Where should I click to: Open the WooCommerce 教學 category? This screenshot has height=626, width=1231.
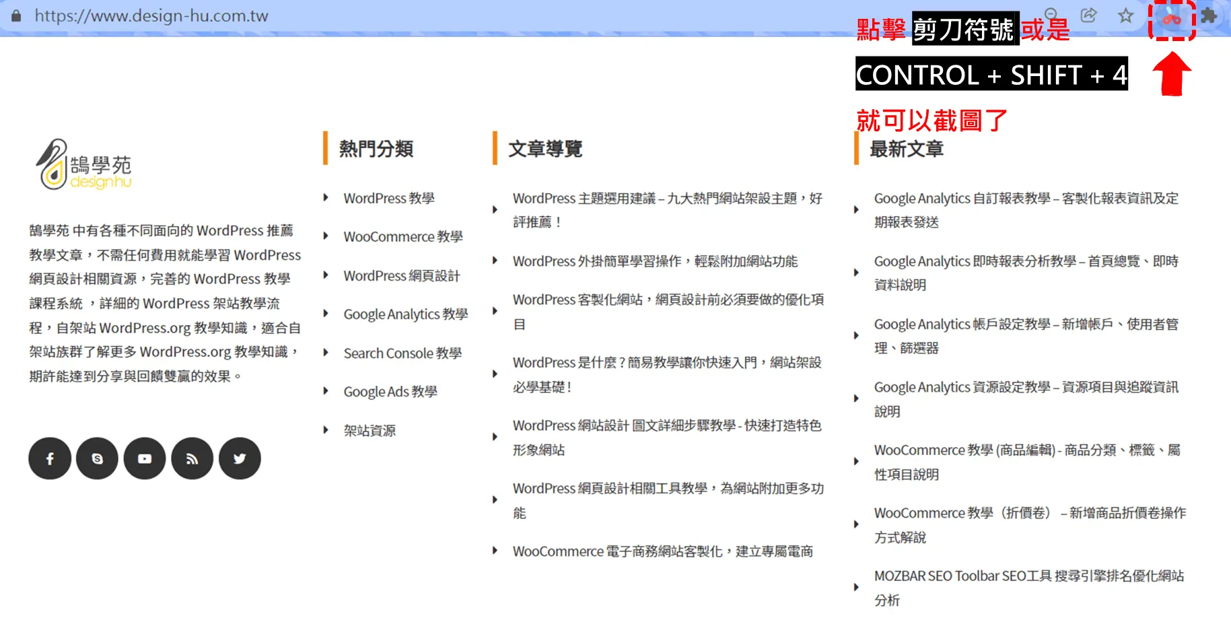[x=403, y=237]
